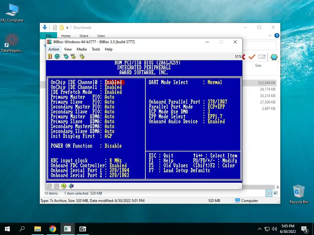
Task: Click floppy drive B status icon
Action: point(56,186)
